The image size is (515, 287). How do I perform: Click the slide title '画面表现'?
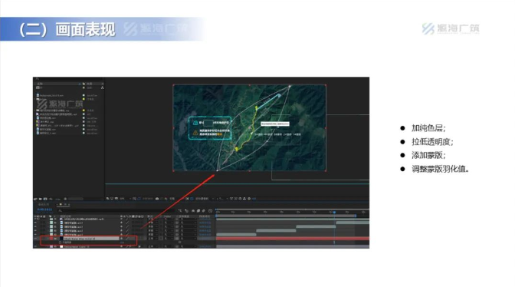point(85,30)
